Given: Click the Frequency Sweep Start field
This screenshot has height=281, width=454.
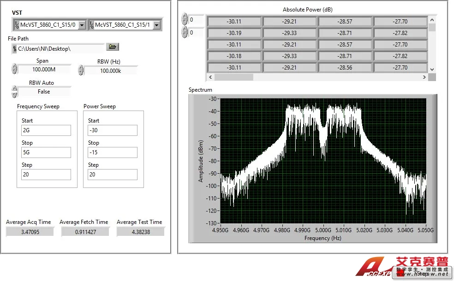Looking at the screenshot, I should [46, 130].
